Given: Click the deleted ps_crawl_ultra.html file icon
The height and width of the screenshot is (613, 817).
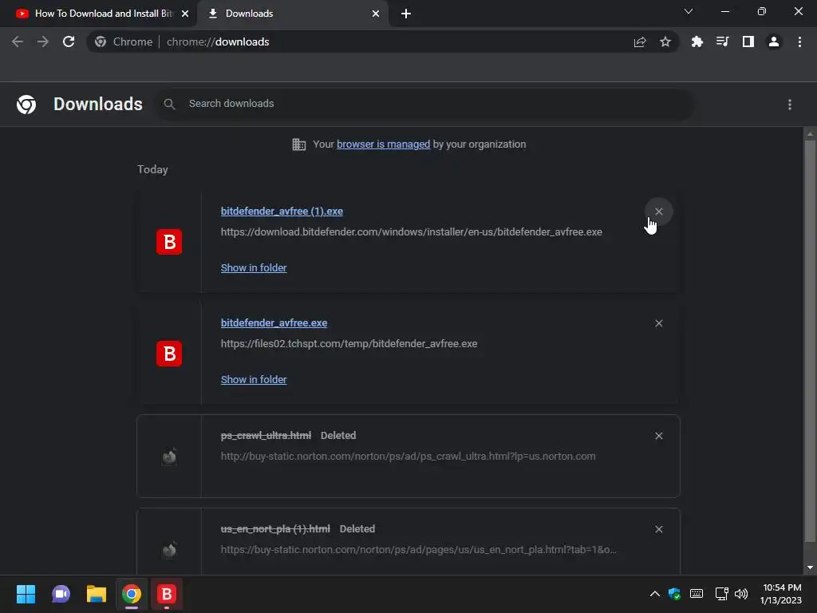Looking at the screenshot, I should click(169, 457).
